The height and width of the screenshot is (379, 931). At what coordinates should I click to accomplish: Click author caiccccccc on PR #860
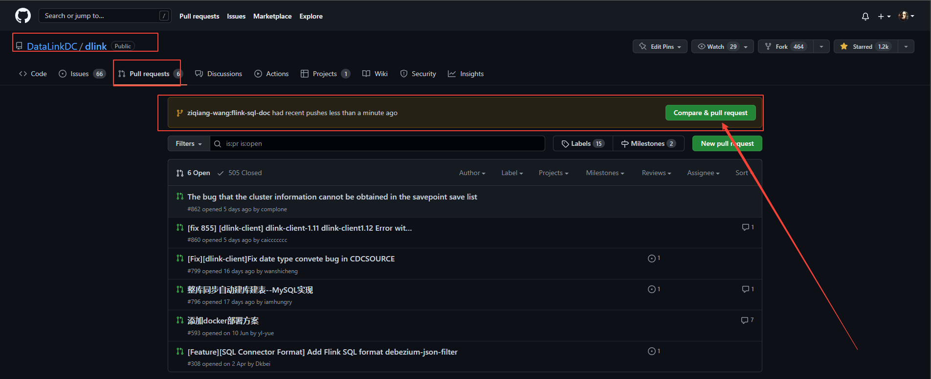tap(274, 240)
